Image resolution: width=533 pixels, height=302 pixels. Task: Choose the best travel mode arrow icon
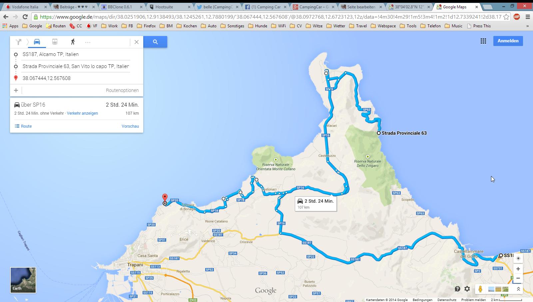pos(18,42)
